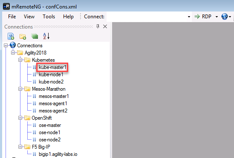Collapse the F5 Big-IP folder

coord(20,147)
